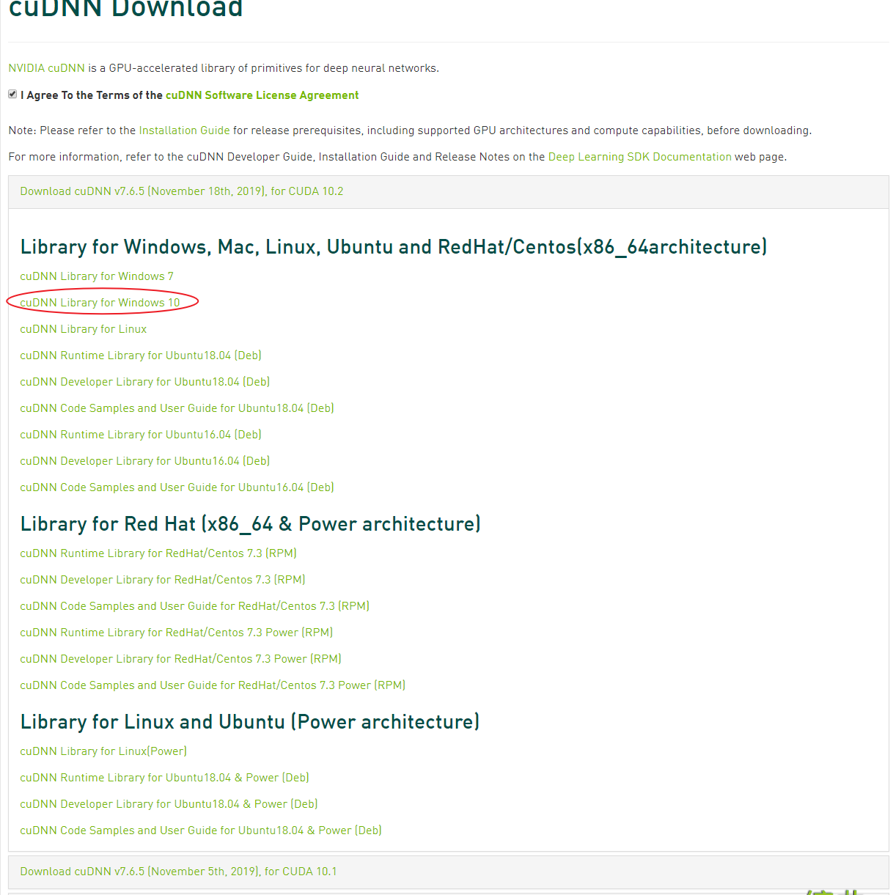This screenshot has width=893, height=895.
Task: Download cuDNN Library for Linux
Action: [x=84, y=329]
